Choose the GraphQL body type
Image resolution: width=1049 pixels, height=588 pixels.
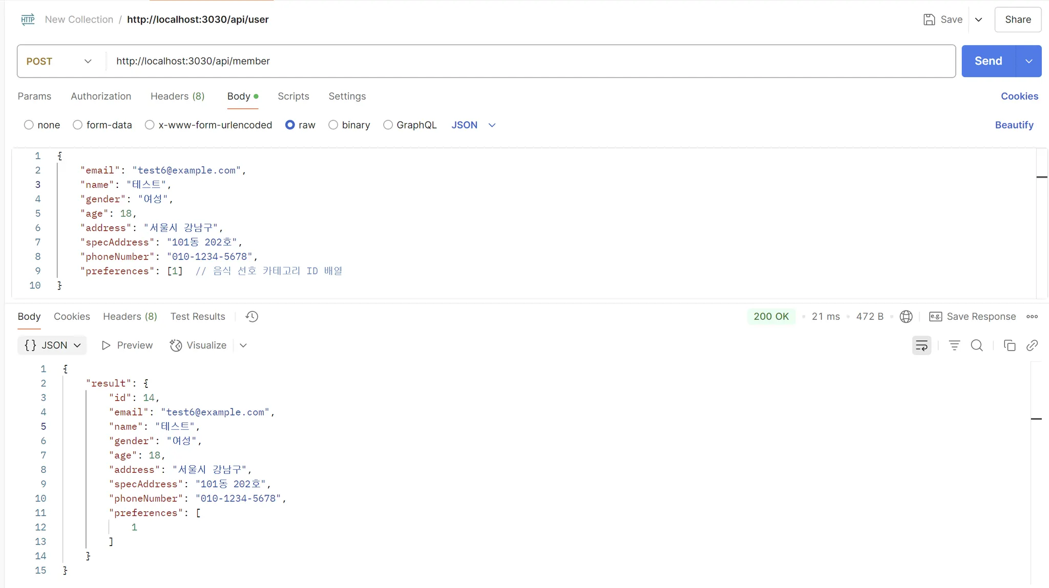388,125
